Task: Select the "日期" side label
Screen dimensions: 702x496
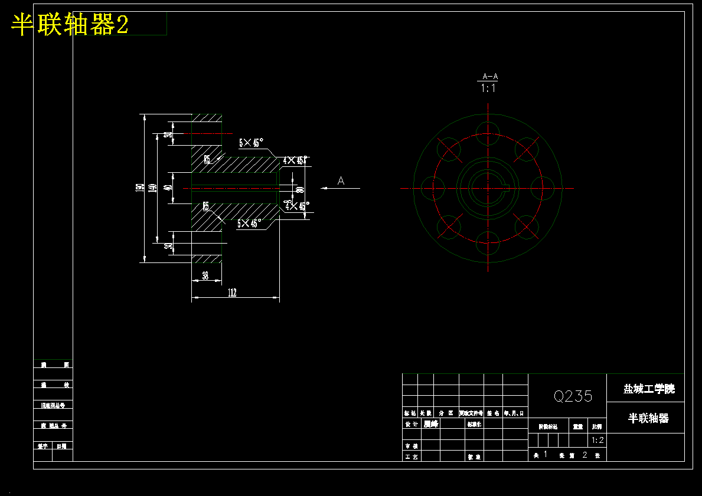Action: [62, 446]
